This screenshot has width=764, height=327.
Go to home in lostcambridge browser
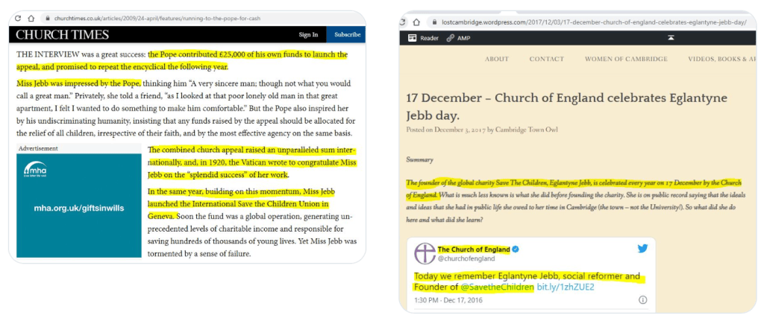pos(416,22)
